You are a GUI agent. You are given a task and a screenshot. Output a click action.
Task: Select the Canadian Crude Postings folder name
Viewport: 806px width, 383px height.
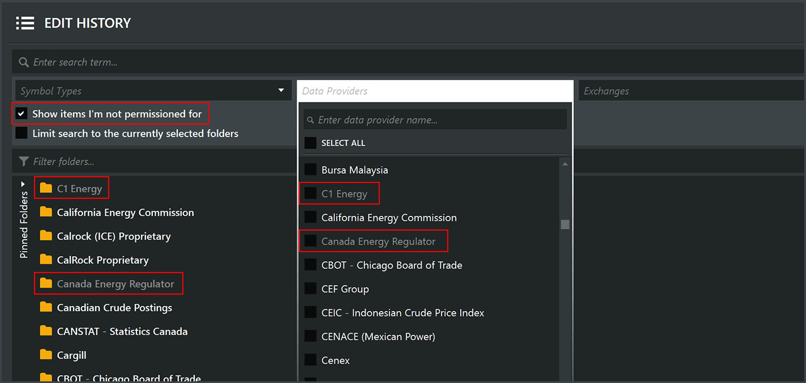[x=114, y=308]
